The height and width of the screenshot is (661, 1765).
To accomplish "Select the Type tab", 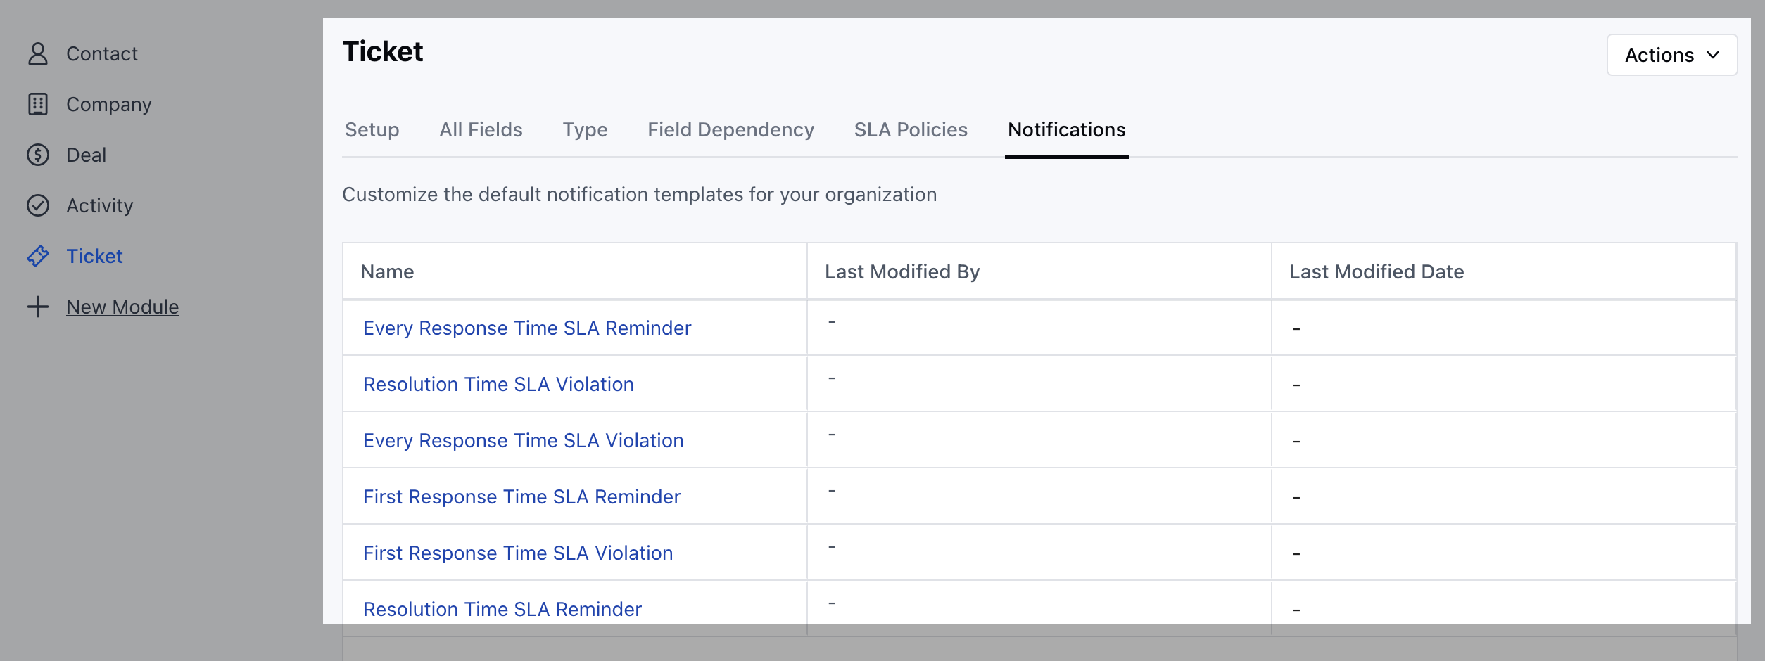I will click(x=585, y=129).
